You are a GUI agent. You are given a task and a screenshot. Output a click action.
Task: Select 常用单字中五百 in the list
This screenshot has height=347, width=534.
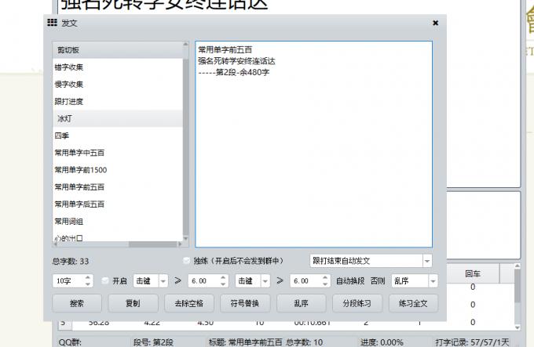click(118, 153)
